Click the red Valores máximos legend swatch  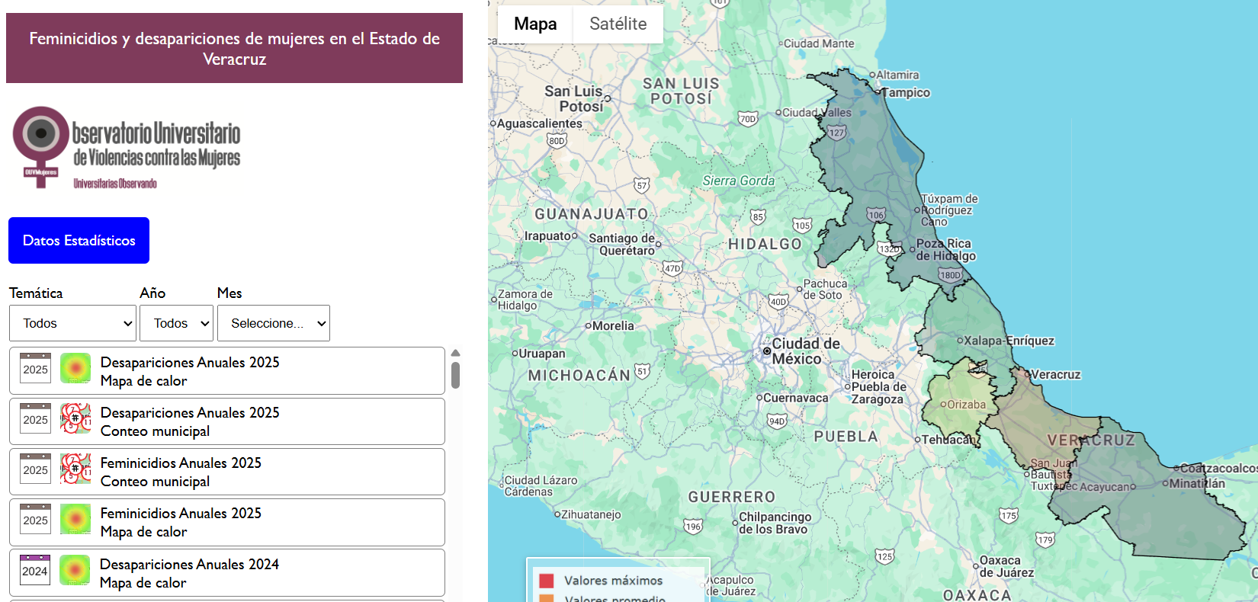tap(546, 581)
